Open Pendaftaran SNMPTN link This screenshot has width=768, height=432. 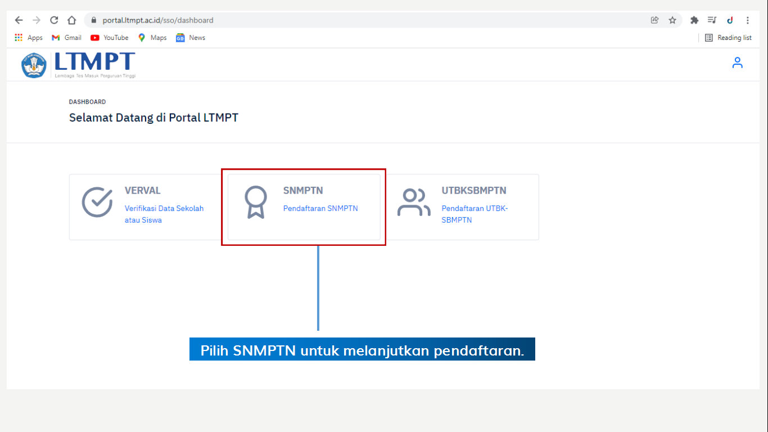tap(320, 208)
